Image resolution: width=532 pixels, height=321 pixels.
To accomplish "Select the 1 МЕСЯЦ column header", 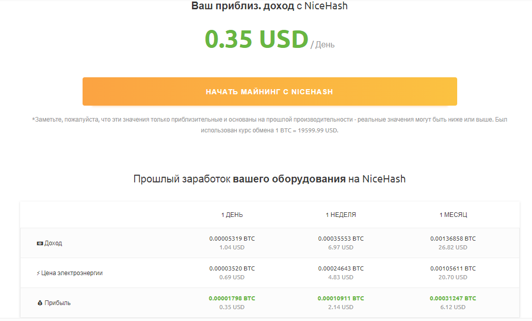I will point(453,215).
